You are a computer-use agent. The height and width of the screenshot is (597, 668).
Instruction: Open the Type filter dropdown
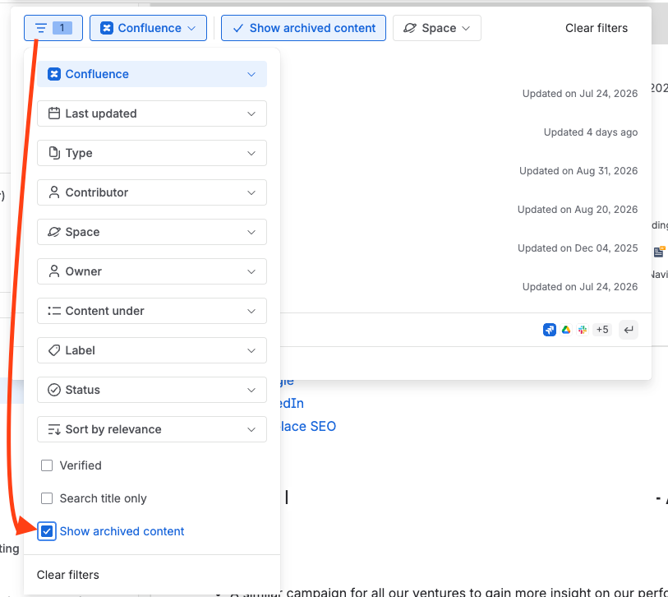152,153
